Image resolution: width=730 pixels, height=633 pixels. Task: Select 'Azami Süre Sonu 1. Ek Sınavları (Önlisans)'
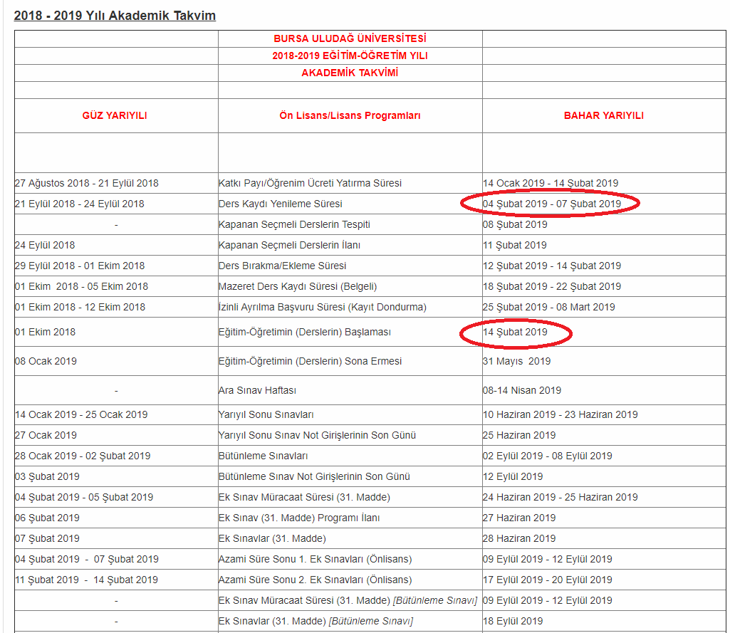316,560
